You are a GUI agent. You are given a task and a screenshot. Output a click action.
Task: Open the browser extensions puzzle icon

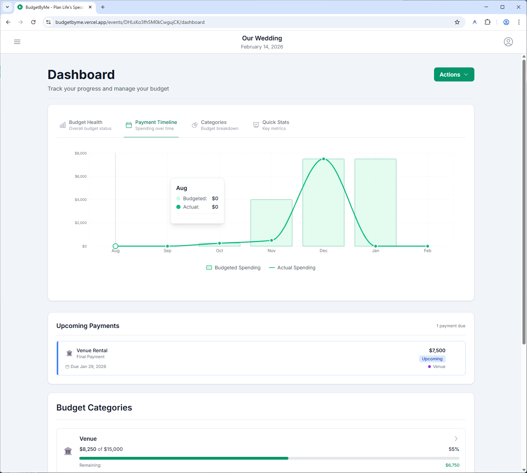487,22
